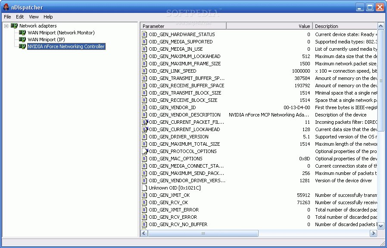Image resolution: width=387 pixels, height=248 pixels.
Task: Click the icon beside OID_GEN_RCV_NO_BUFFER
Action: (x=145, y=224)
